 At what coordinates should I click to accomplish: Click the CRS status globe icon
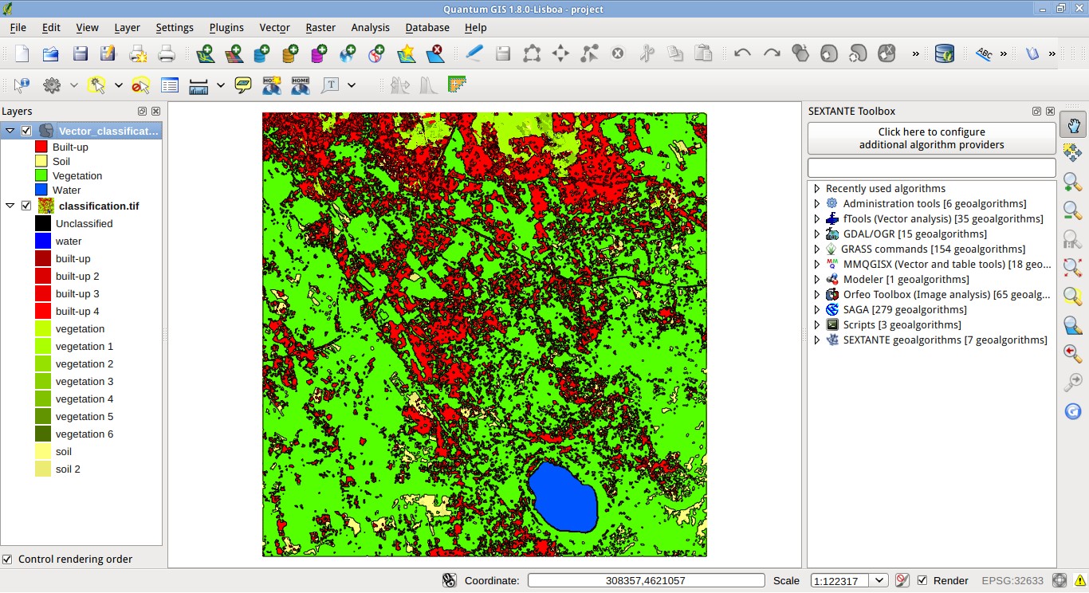coord(1060,580)
